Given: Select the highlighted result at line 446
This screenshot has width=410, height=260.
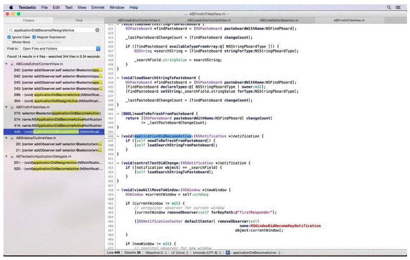Looking at the screenshot, I should point(54,132).
